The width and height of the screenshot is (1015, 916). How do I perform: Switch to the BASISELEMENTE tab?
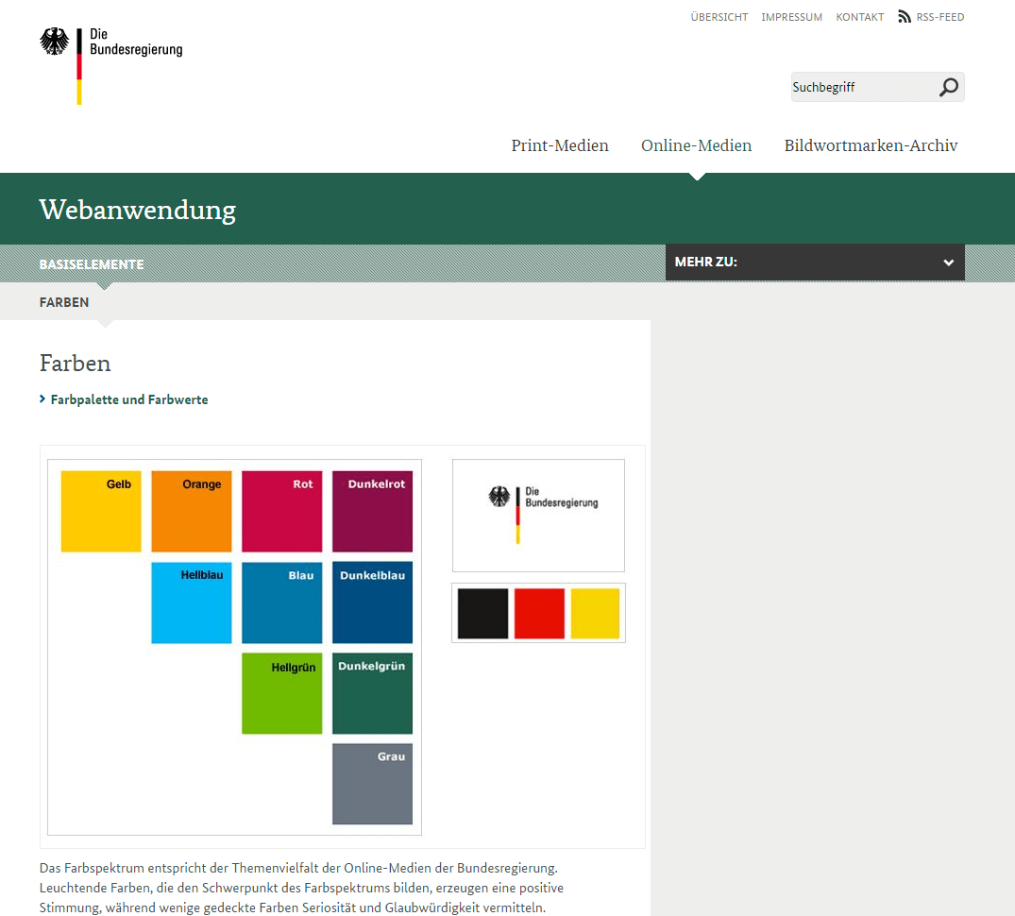pyautogui.click(x=92, y=264)
